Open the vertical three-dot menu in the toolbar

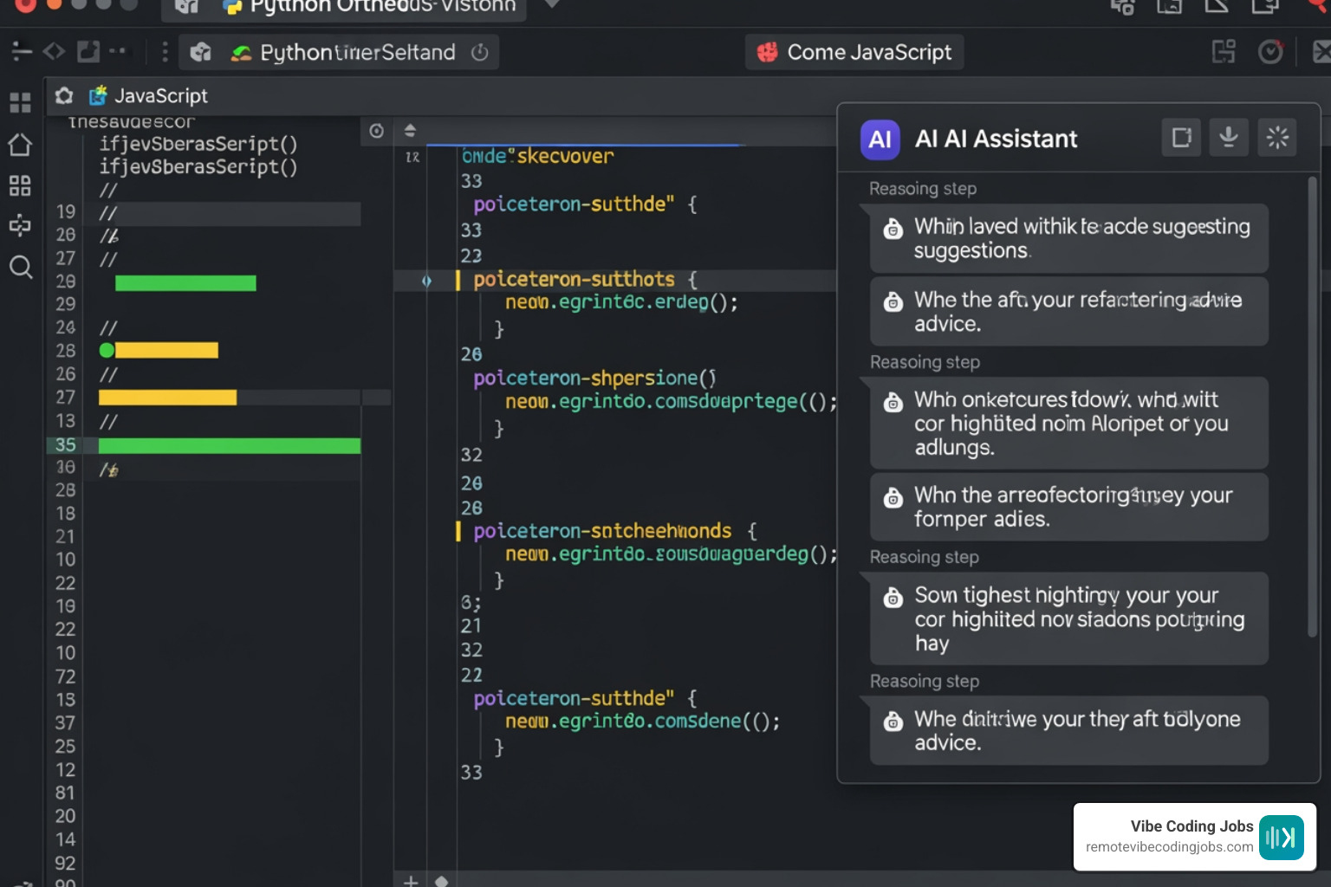[x=165, y=52]
